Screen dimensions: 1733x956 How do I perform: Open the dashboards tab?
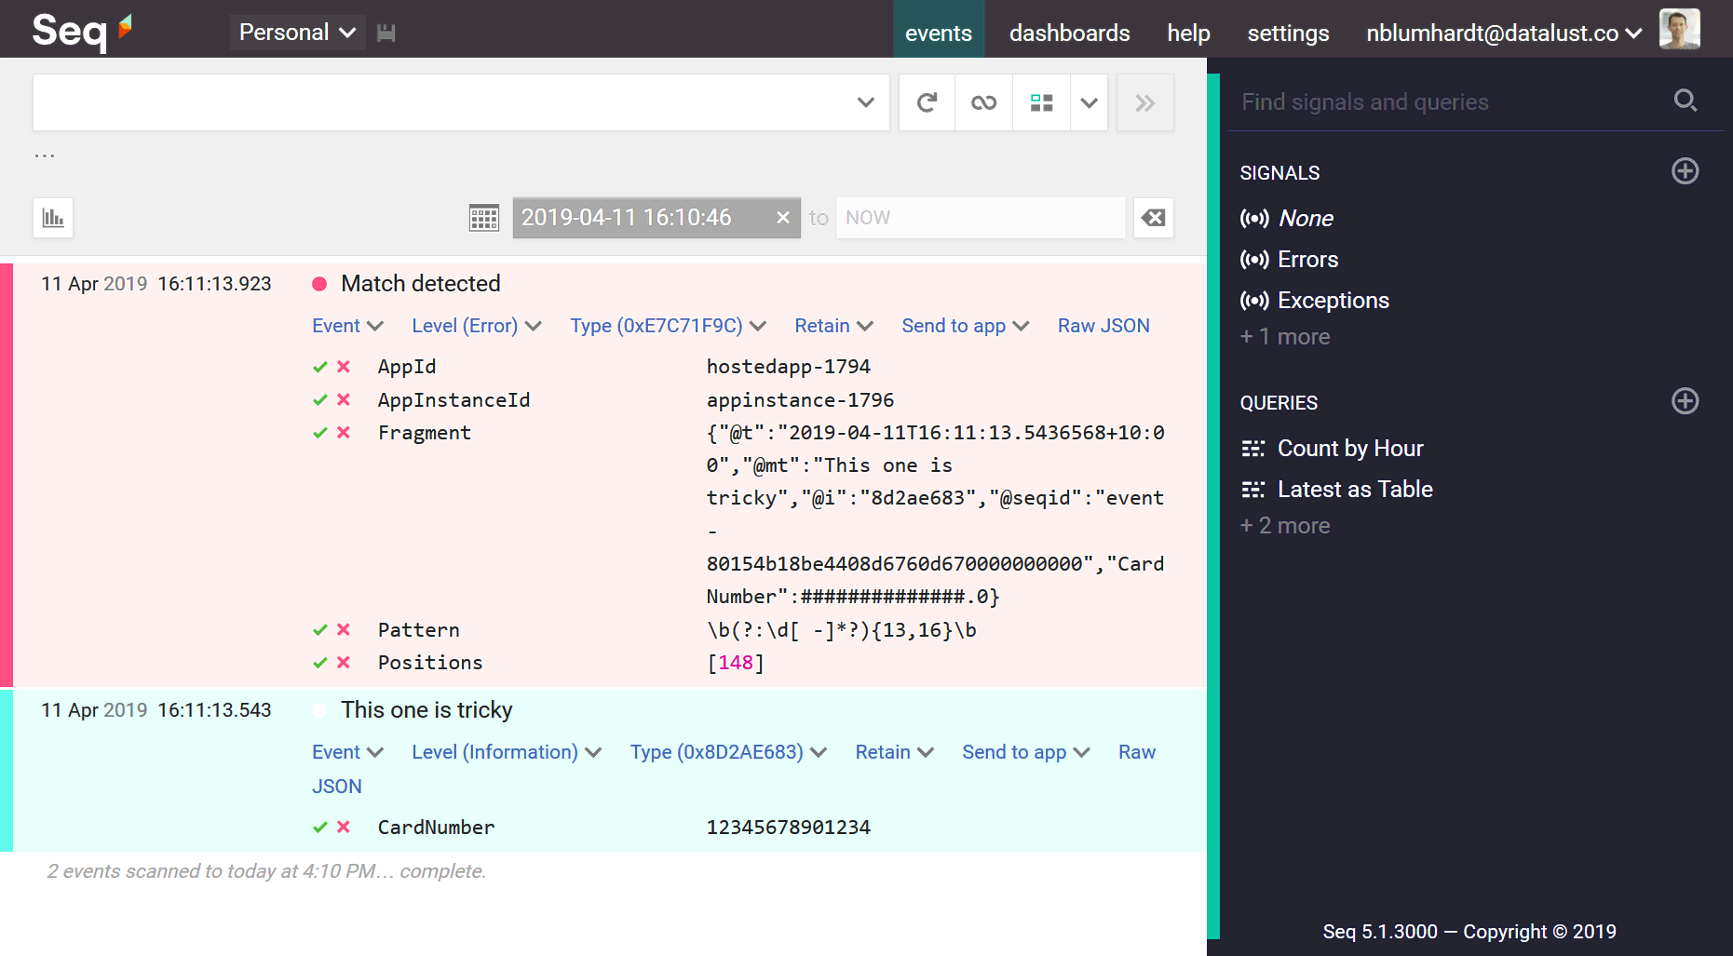tap(1069, 33)
